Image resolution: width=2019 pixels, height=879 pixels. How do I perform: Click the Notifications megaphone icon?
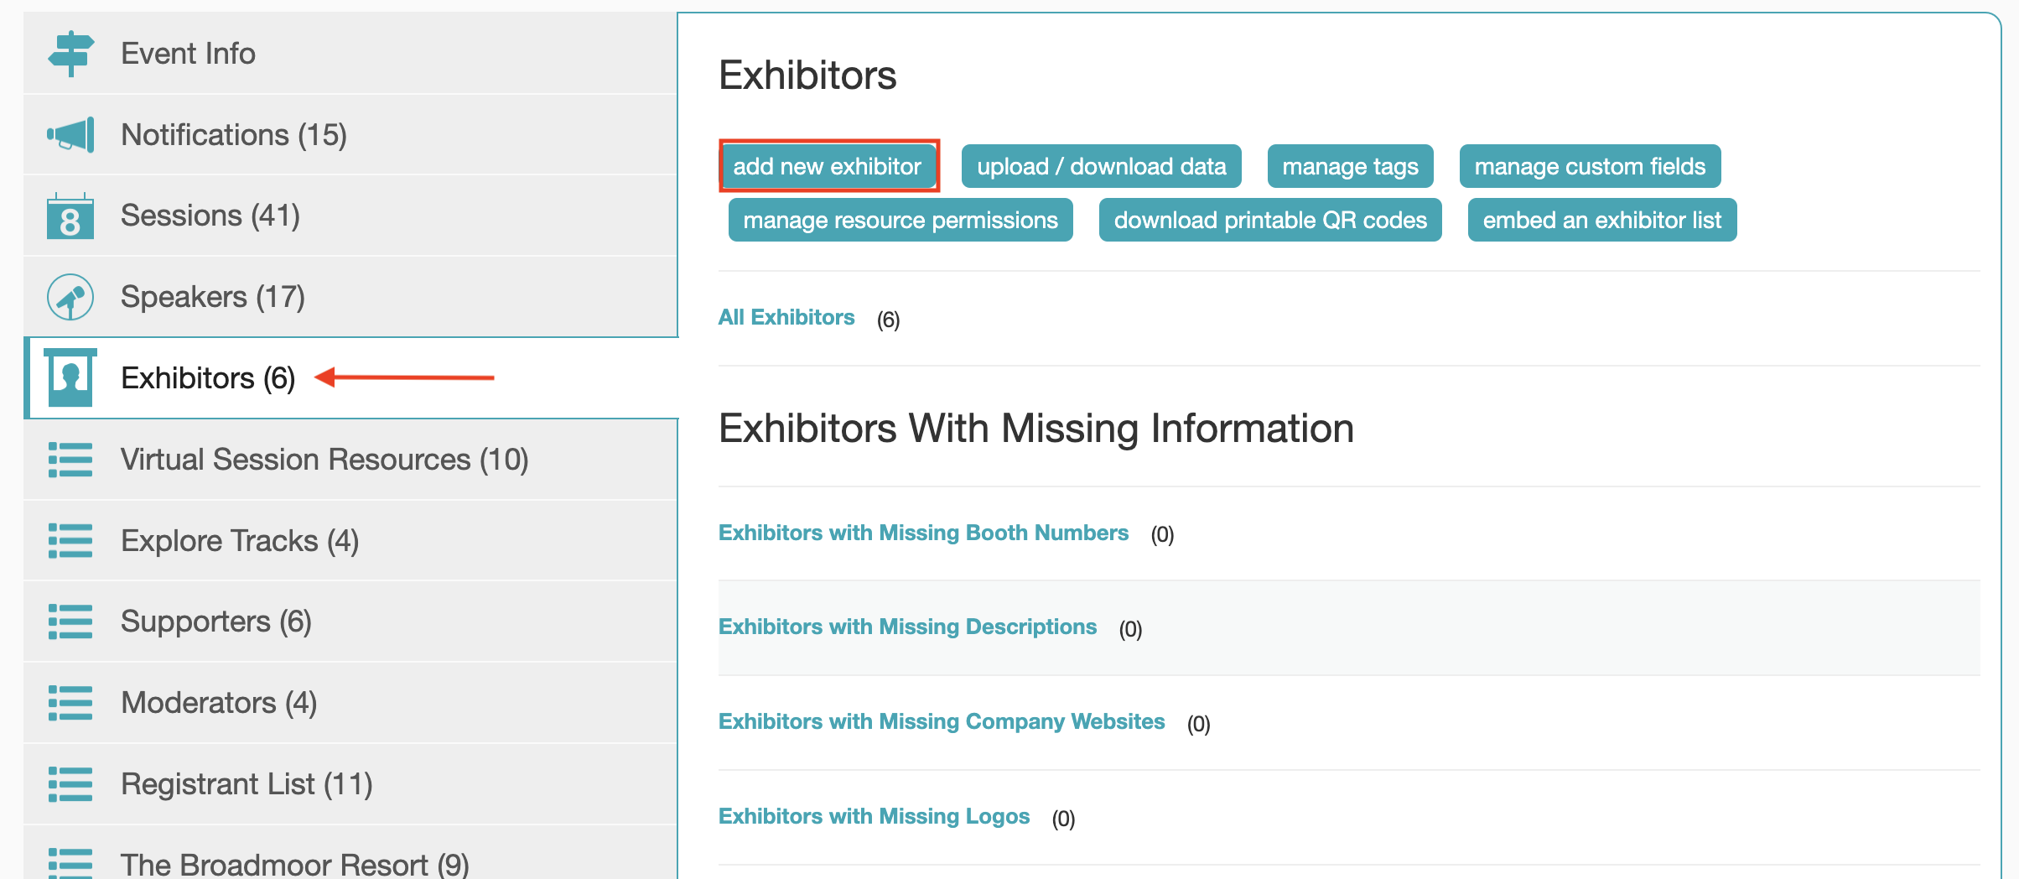(71, 134)
